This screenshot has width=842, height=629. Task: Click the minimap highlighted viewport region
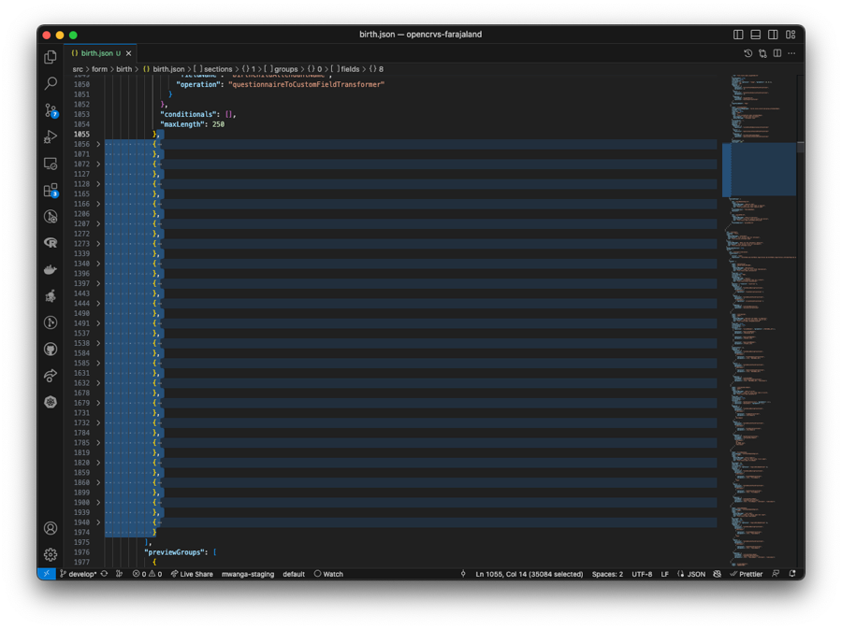(x=759, y=169)
